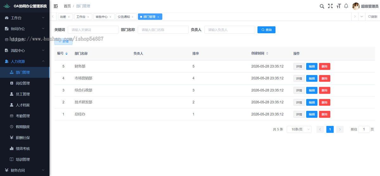
Task: Open 绩效考核 in the sidebar
Action: click(25, 148)
